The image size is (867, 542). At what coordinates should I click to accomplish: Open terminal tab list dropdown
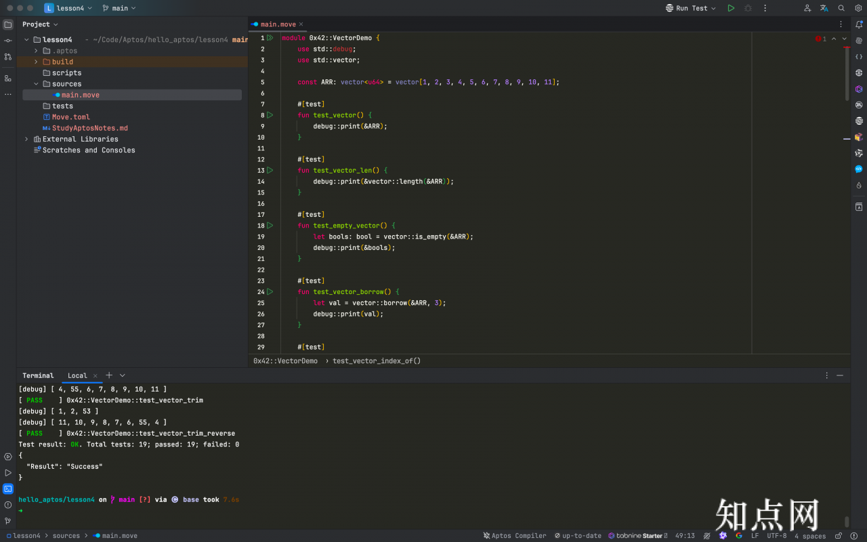point(123,375)
